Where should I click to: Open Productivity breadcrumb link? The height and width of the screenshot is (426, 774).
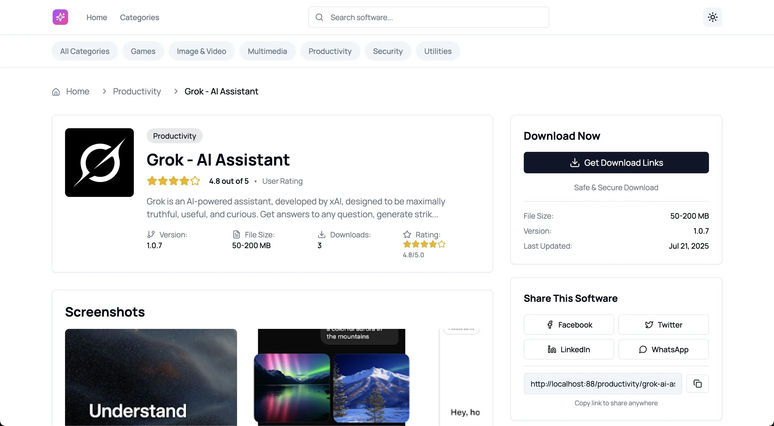point(137,91)
